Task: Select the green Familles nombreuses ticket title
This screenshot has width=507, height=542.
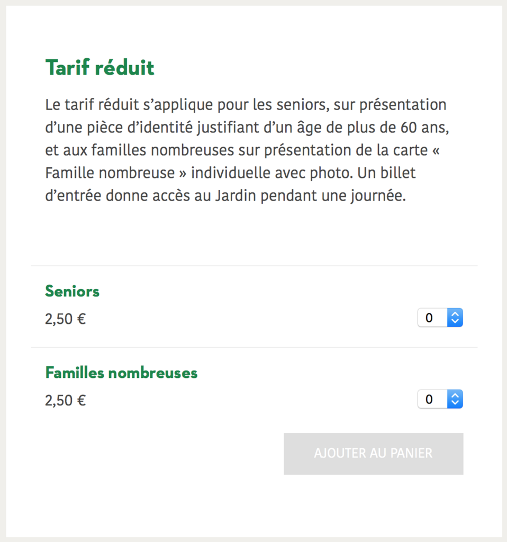Action: click(x=121, y=373)
